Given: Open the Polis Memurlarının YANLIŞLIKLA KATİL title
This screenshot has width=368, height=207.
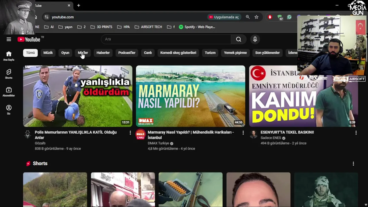Looking at the screenshot, I should pos(76,135).
